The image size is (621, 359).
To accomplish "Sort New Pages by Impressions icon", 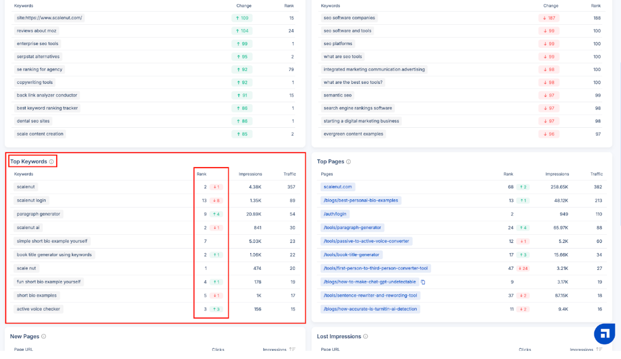I will coord(292,350).
